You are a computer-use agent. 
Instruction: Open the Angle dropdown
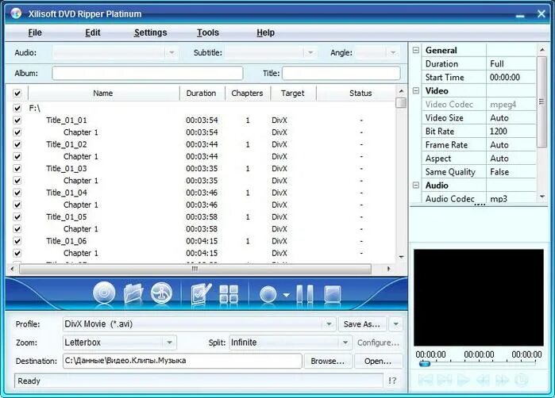tap(393, 52)
